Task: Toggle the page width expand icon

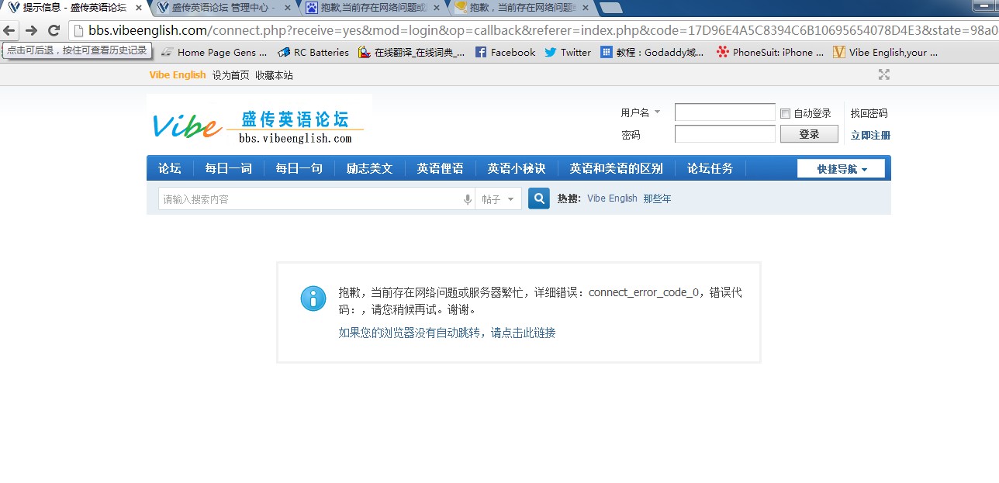Action: point(883,74)
